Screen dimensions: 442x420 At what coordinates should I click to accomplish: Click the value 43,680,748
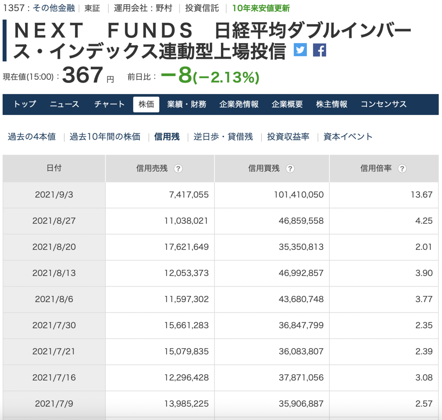click(301, 300)
